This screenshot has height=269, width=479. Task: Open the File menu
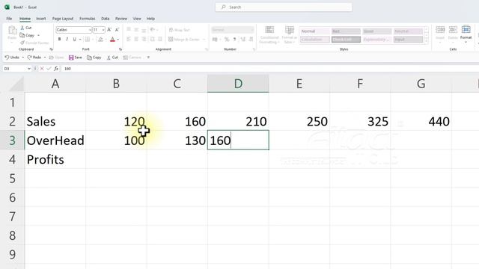9,19
